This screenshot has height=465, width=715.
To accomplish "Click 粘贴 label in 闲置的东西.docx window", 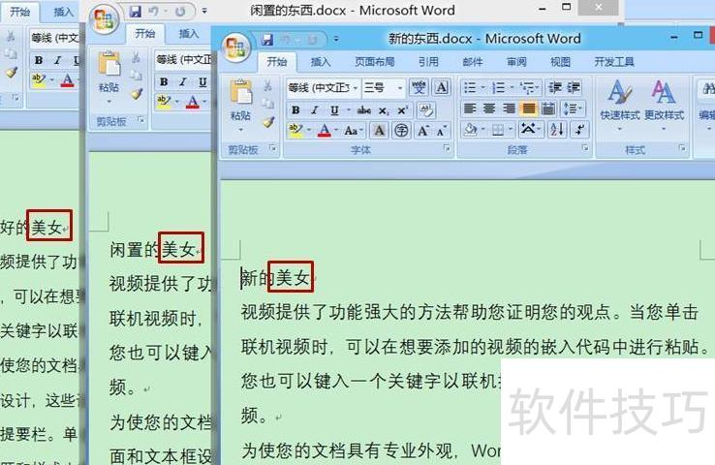I will pos(109,86).
